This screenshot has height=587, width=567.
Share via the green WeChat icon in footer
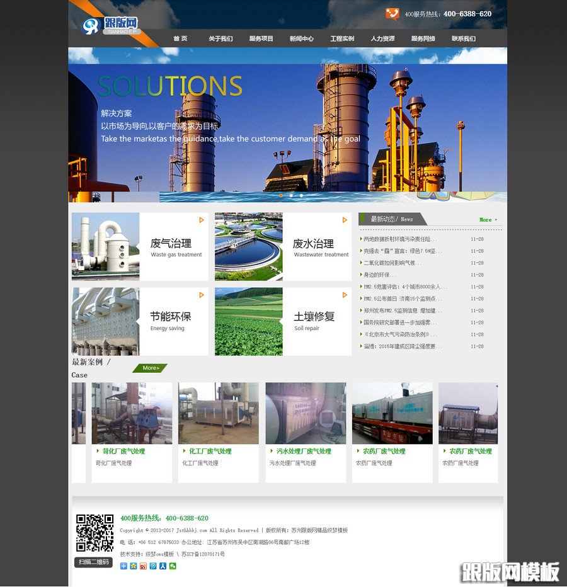pyautogui.click(x=173, y=566)
